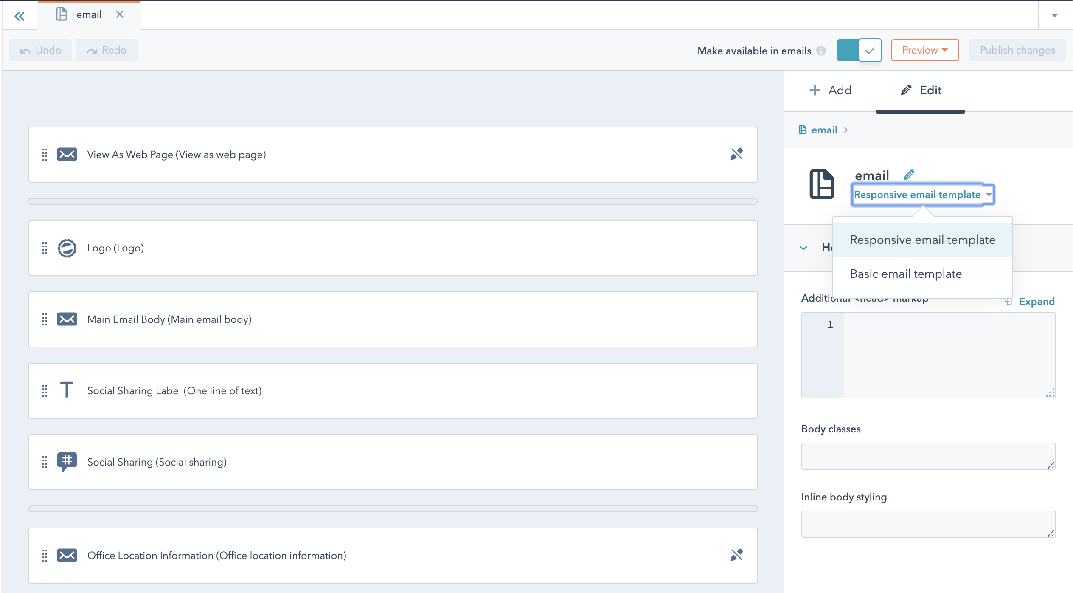Click the email template page icon in sidebar
Image resolution: width=1073 pixels, height=593 pixels.
pos(823,185)
